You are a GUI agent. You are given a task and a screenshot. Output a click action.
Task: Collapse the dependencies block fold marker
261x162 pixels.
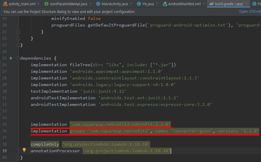point(18,58)
